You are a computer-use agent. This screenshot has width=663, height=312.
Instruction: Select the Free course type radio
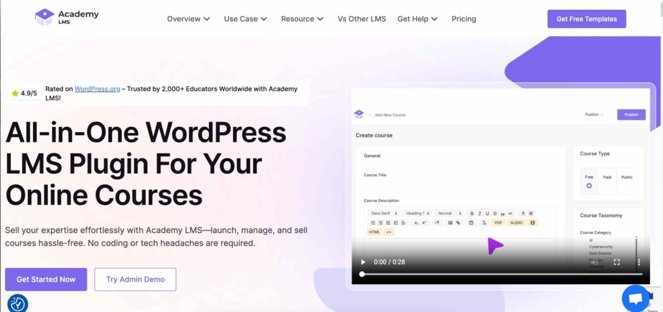coord(589,186)
